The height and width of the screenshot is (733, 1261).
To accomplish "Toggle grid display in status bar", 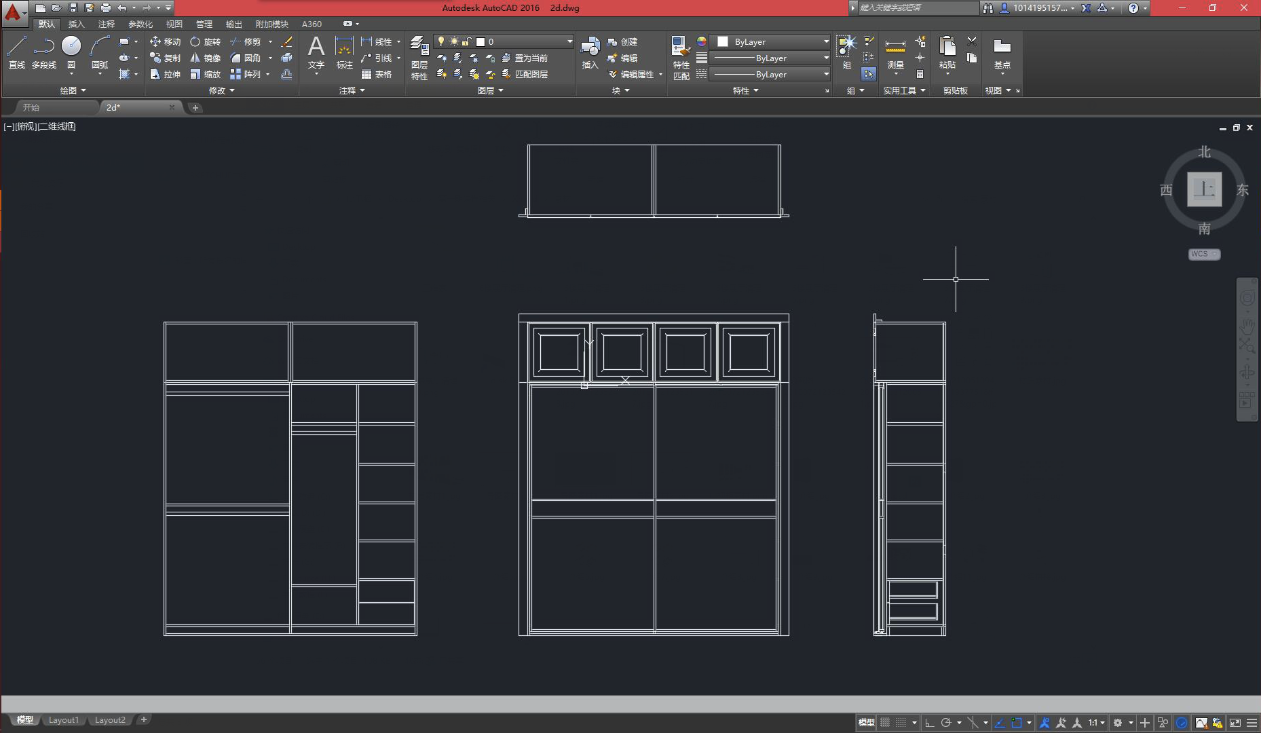I will (885, 723).
